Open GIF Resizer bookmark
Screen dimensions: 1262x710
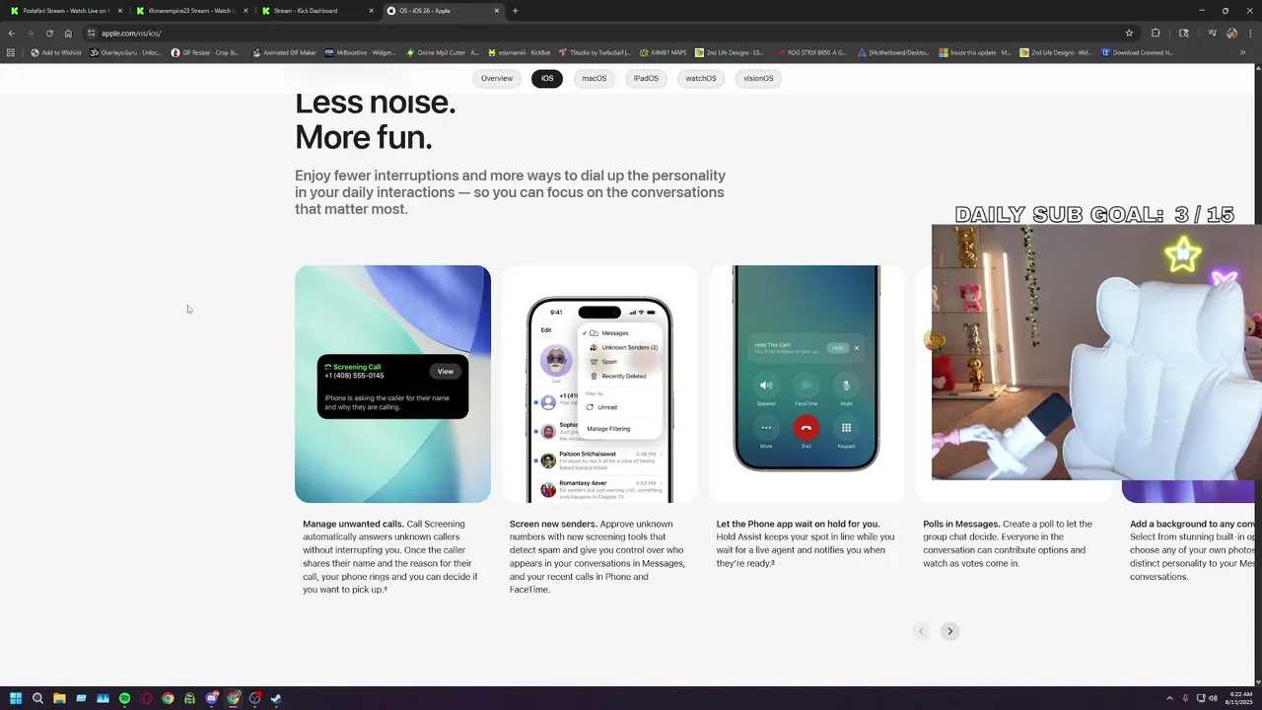click(x=205, y=52)
